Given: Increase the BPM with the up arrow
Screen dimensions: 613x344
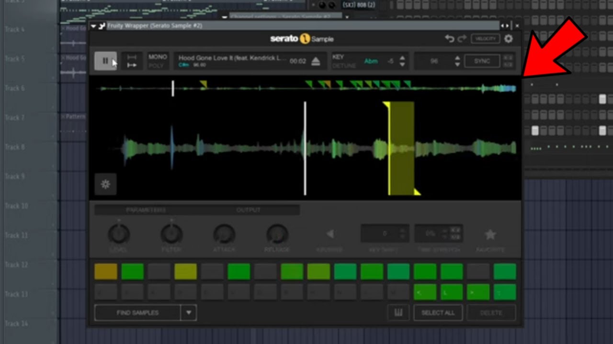Looking at the screenshot, I should pyautogui.click(x=457, y=58).
